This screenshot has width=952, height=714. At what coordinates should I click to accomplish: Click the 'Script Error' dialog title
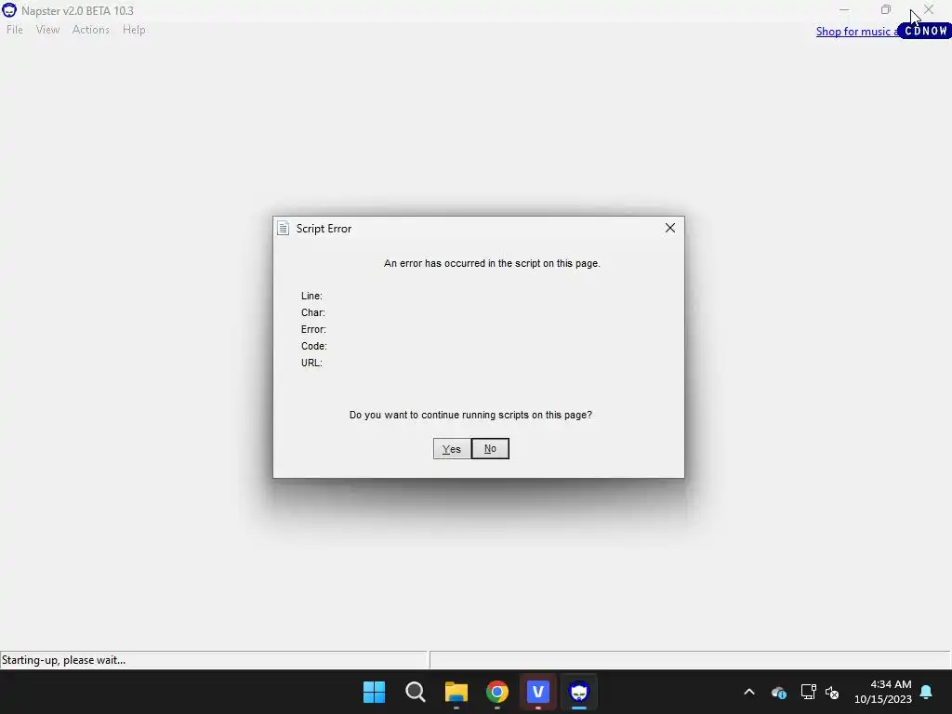click(324, 229)
